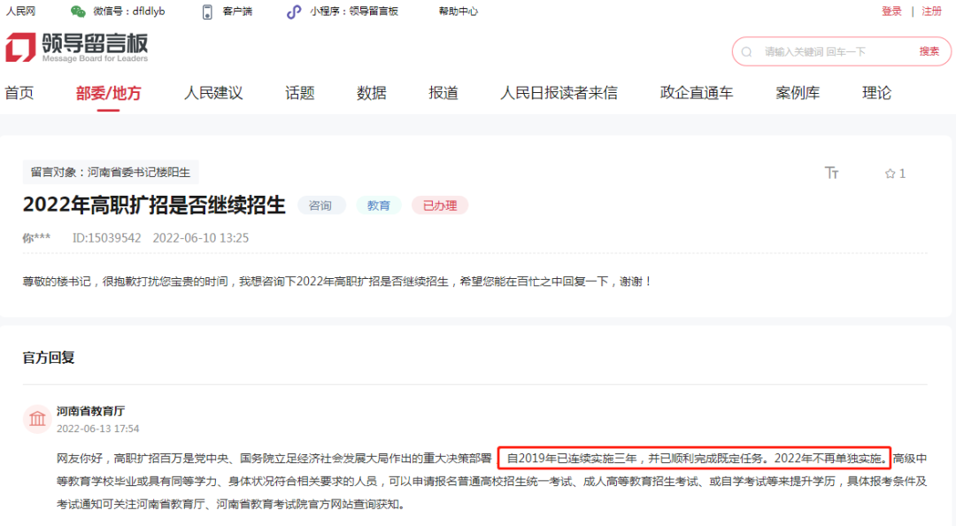Click the magnifier icon in the search bar
The width and height of the screenshot is (956, 526).
point(746,51)
